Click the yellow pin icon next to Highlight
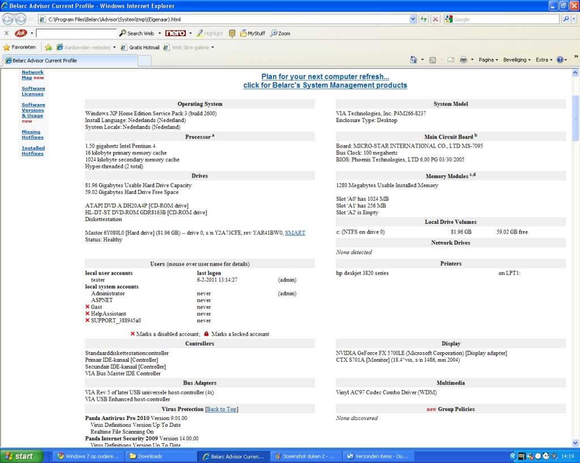 [x=232, y=33]
